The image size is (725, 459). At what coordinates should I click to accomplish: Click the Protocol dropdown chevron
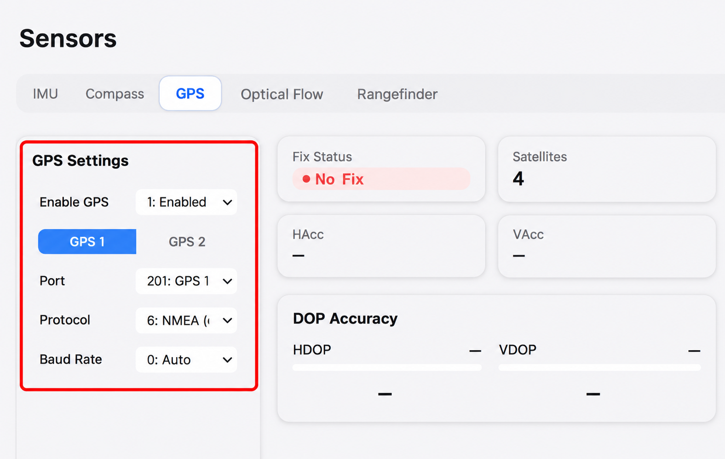227,321
